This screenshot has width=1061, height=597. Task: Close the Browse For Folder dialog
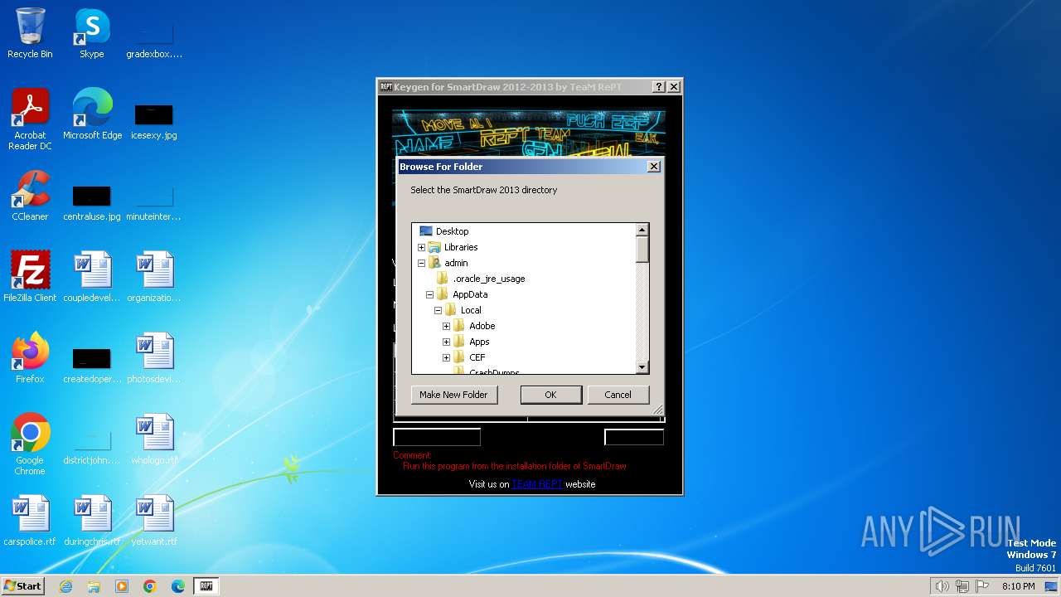point(653,167)
